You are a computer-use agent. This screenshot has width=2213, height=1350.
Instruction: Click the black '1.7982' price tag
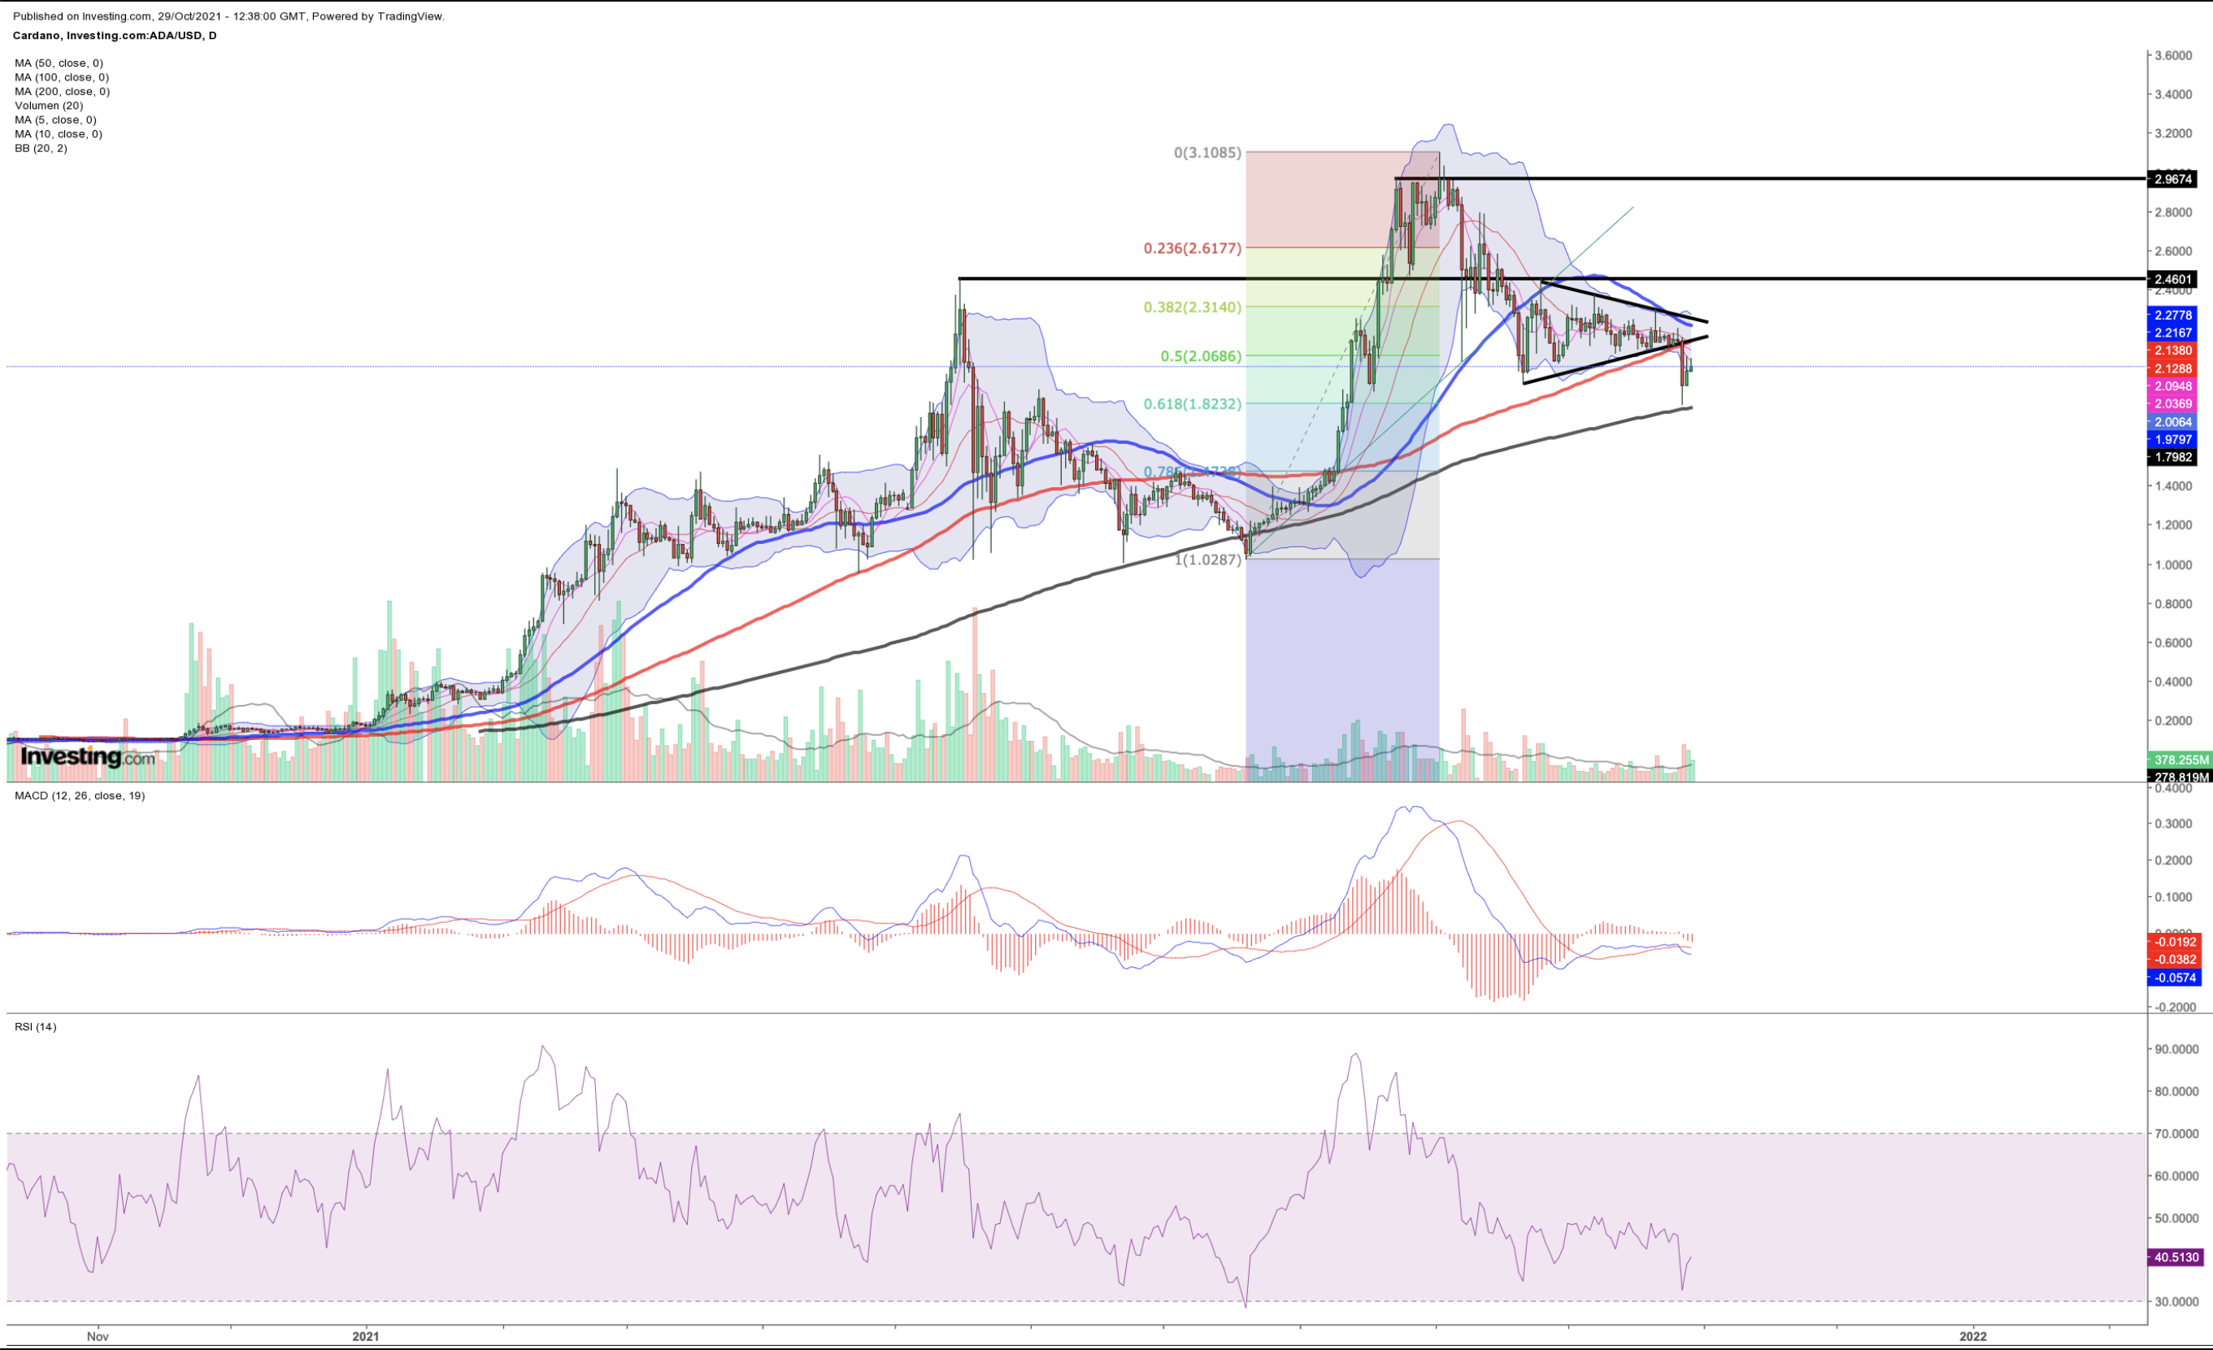[x=2172, y=457]
